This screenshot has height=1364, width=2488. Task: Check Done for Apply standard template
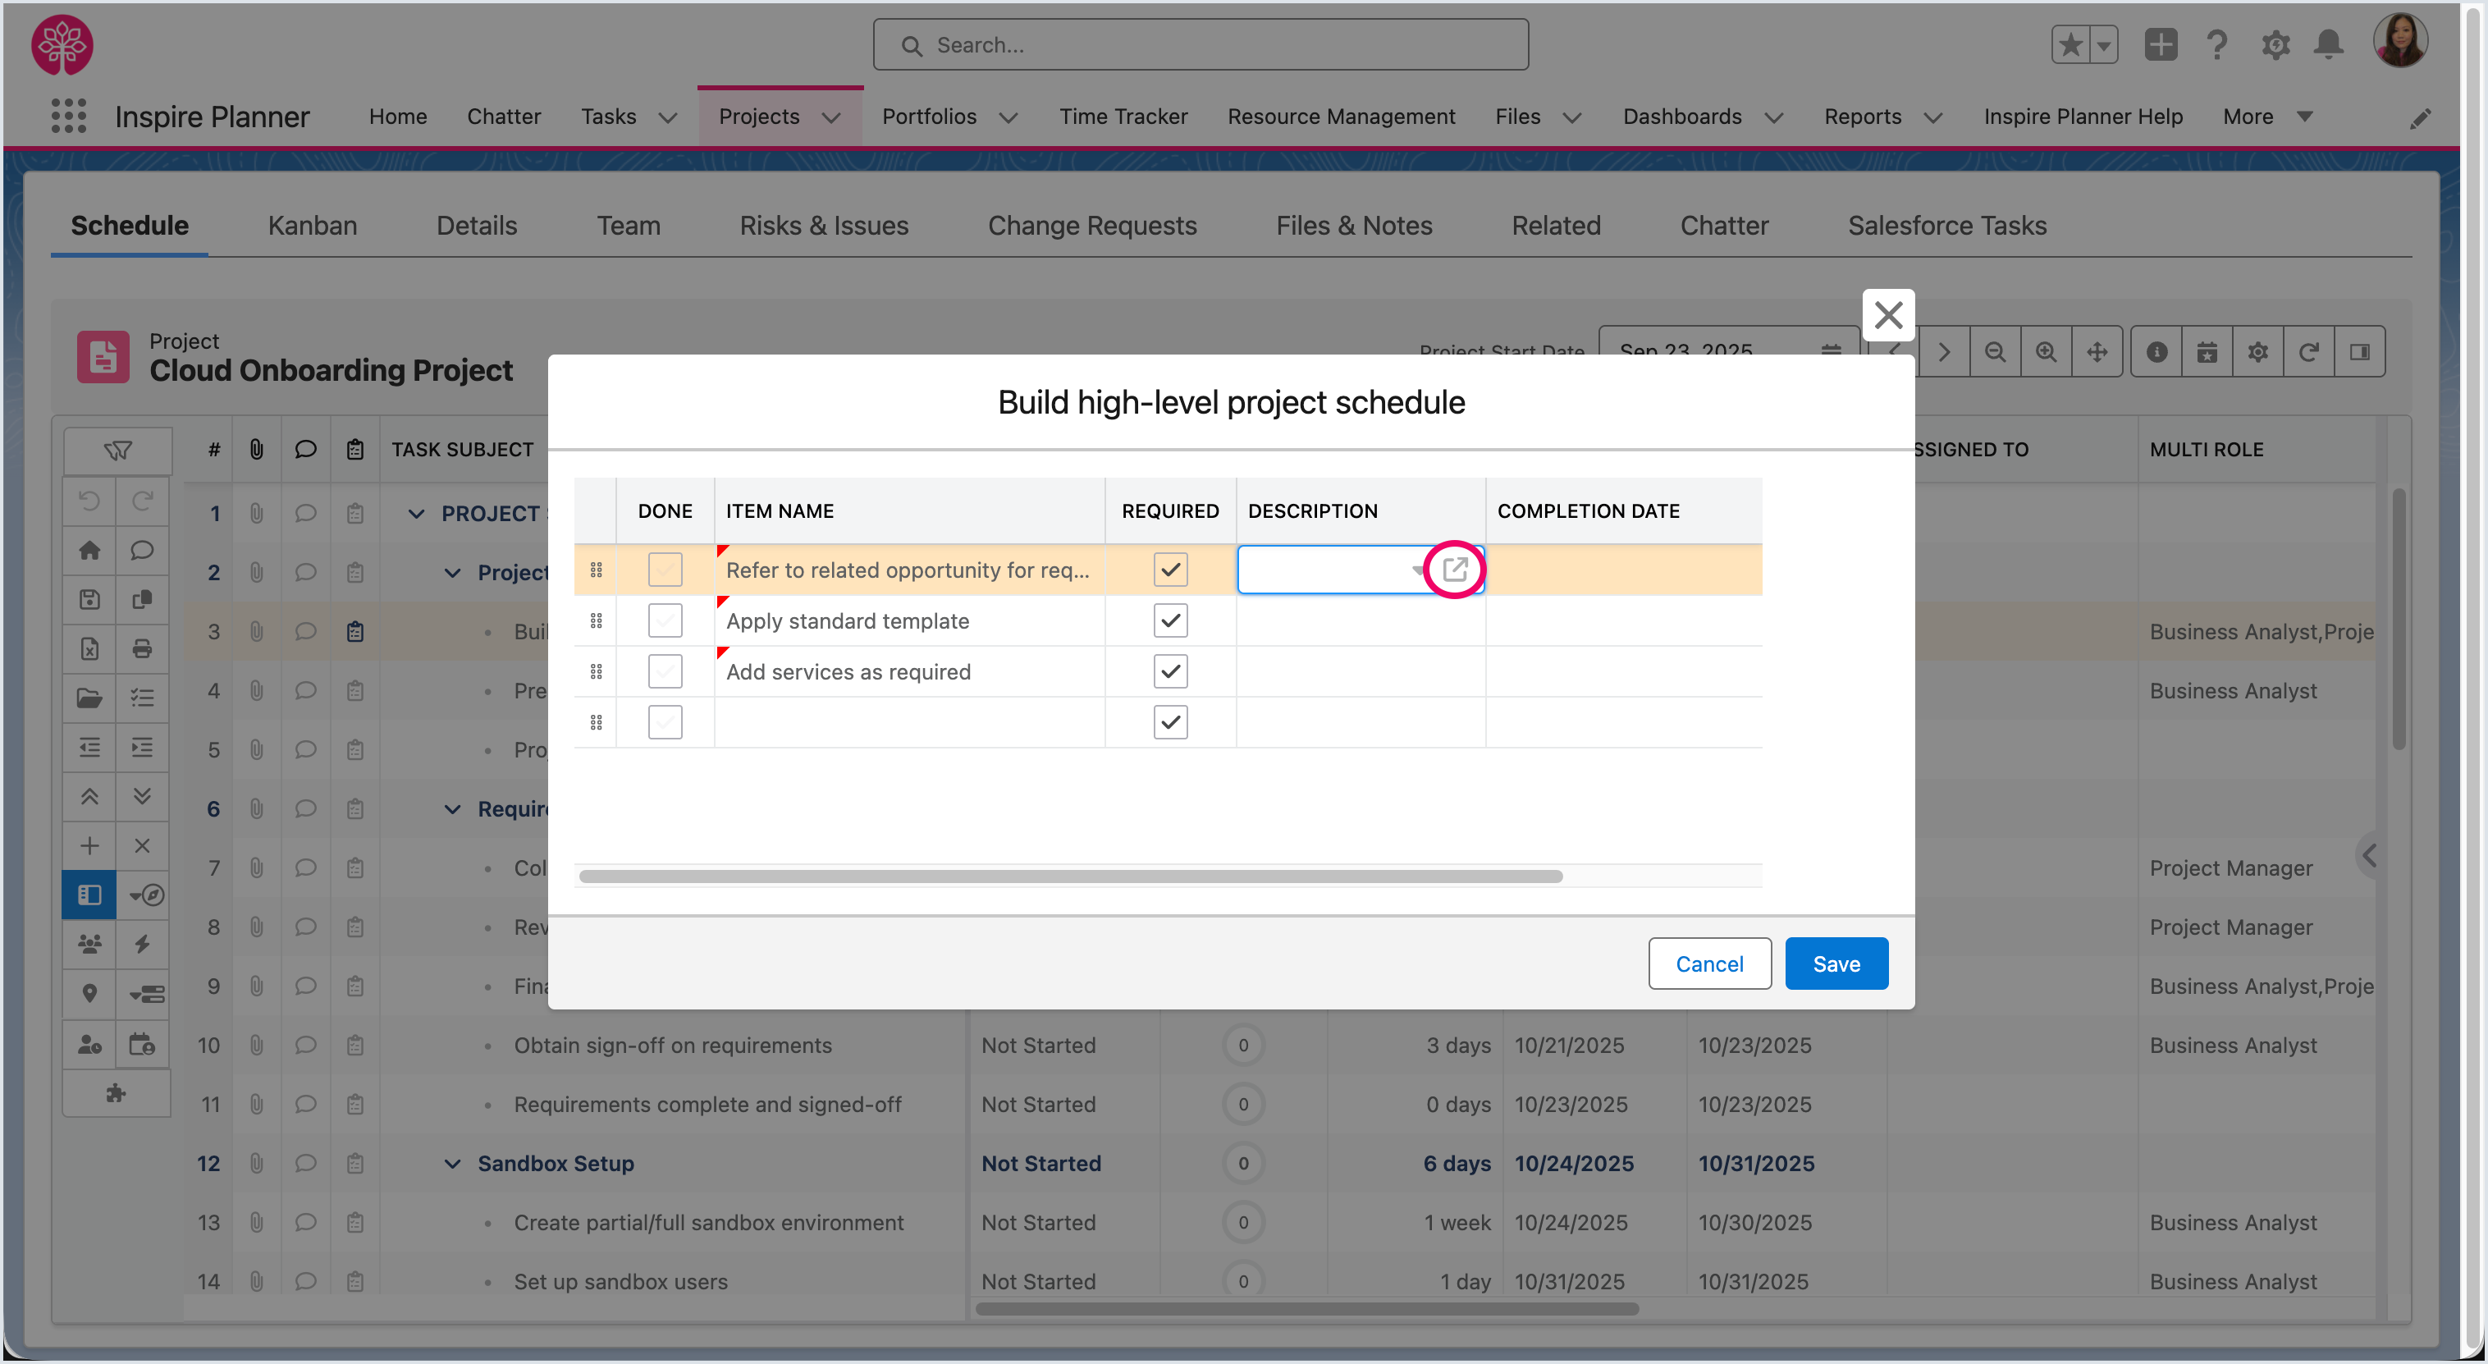pyautogui.click(x=665, y=620)
